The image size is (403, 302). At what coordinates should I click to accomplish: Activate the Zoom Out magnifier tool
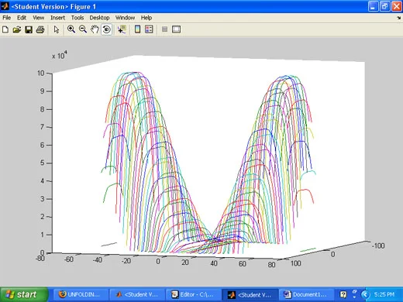[x=83, y=29]
